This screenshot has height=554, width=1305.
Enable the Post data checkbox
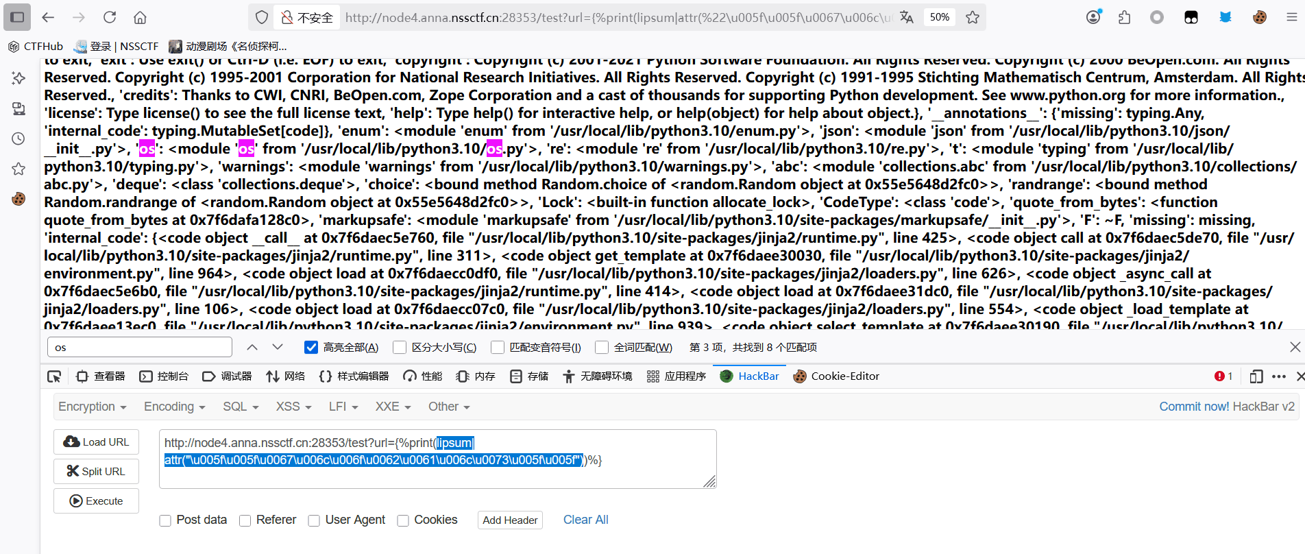[165, 520]
